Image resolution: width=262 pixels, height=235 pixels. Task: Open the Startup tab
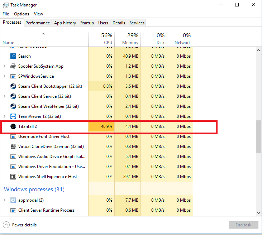click(x=87, y=23)
